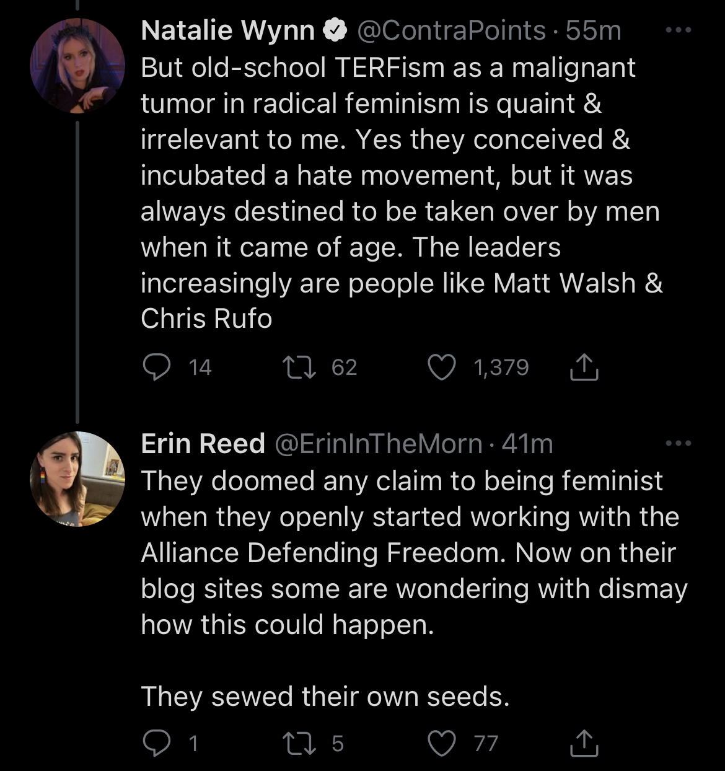
Task: Retweet Erin Reed's tweet
Action: [299, 742]
